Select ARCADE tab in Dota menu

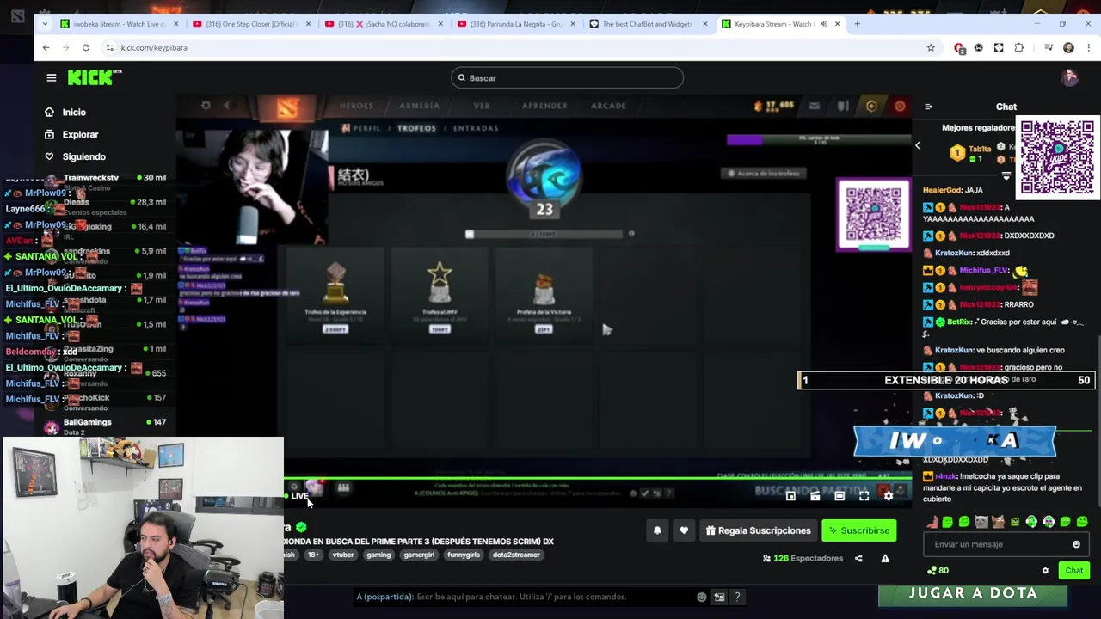pos(608,106)
